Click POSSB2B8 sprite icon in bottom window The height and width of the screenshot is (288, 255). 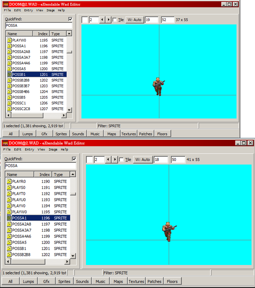[x=9, y=254]
